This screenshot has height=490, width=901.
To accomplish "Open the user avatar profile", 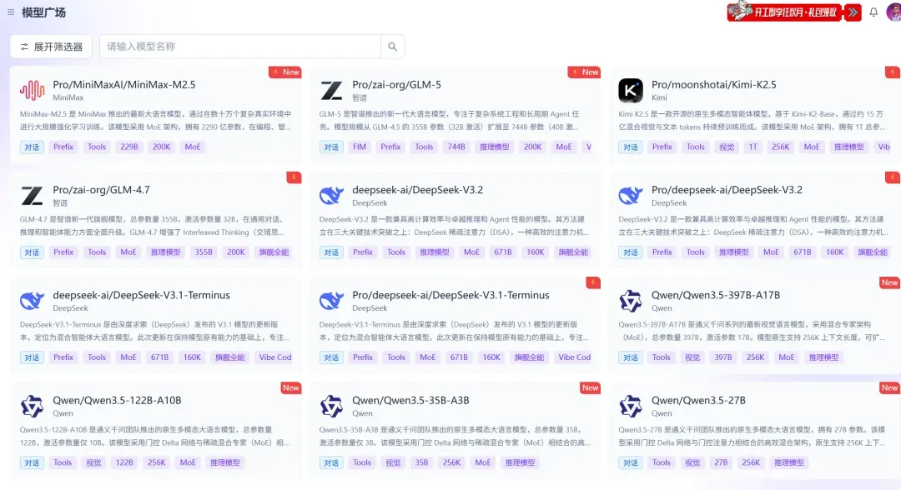I will click(894, 12).
